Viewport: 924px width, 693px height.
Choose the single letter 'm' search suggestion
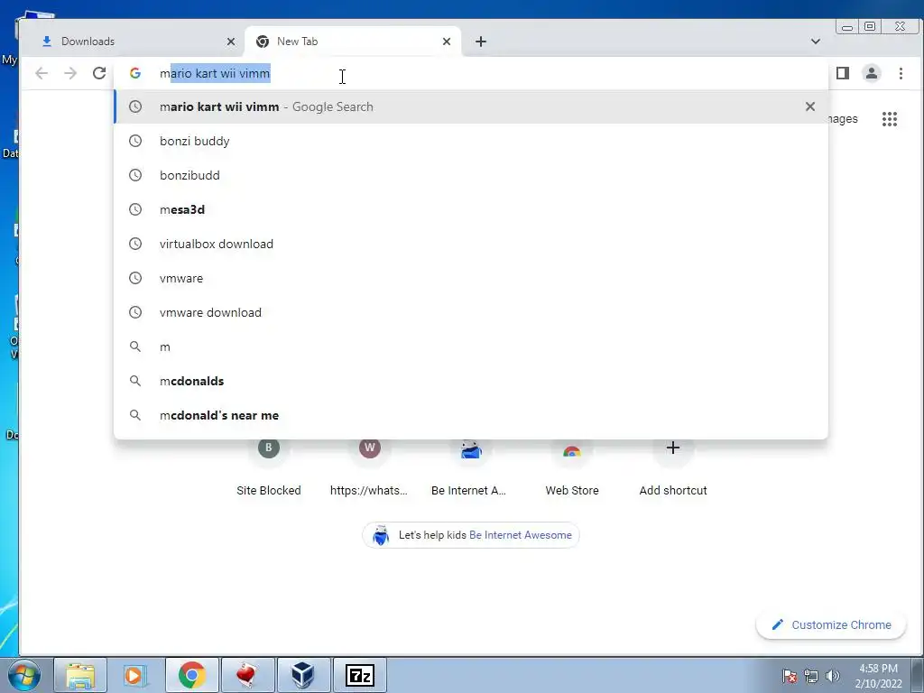(471, 346)
